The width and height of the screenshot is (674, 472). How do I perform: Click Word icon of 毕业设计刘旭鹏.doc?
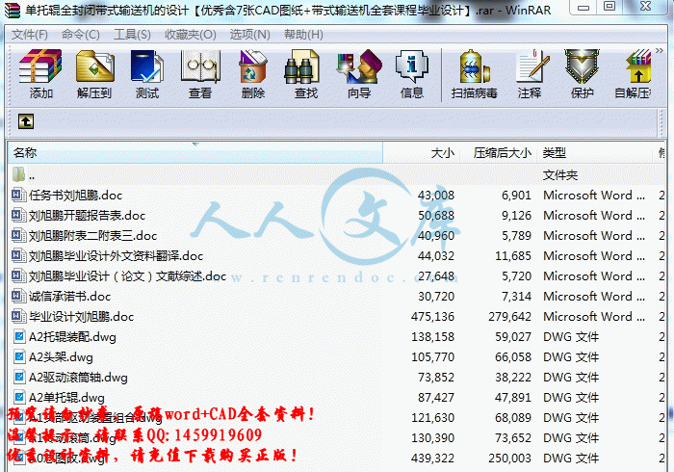[18, 316]
